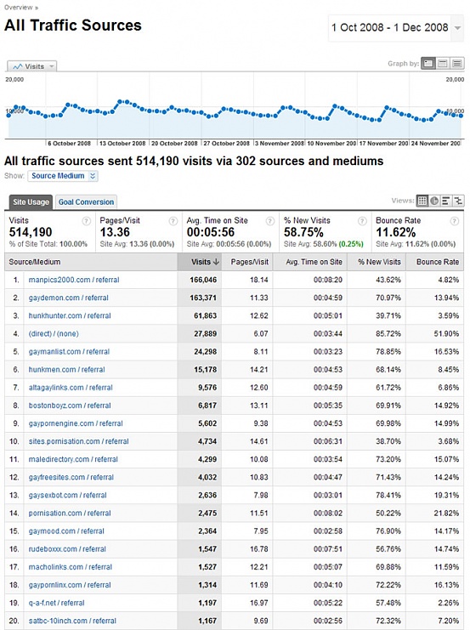The height and width of the screenshot is (630, 470).
Task: Click the 166,046 visits cell
Action: [203, 280]
